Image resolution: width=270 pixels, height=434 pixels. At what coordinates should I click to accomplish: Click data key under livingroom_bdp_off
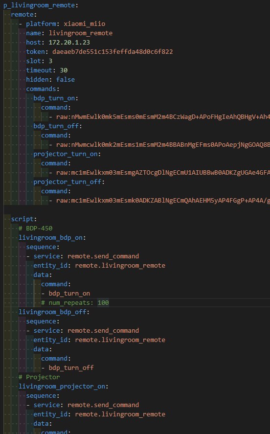coord(41,349)
